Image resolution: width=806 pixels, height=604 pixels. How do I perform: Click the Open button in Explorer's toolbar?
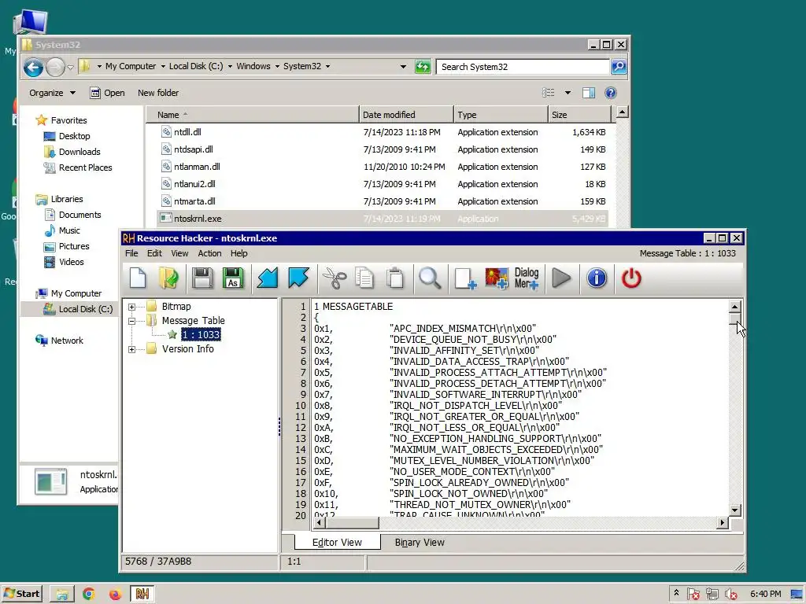[107, 93]
